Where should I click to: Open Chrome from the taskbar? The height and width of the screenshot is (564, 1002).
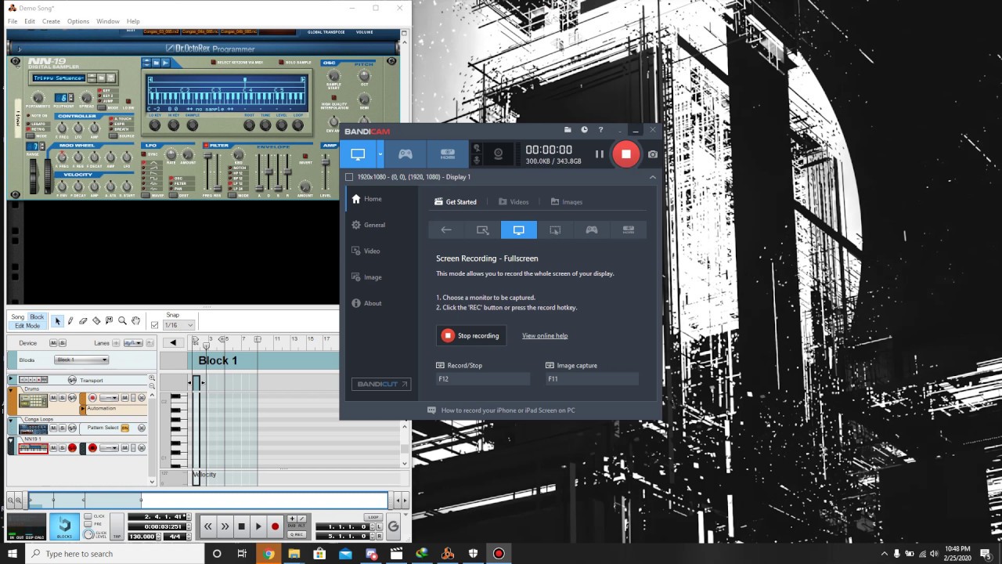pyautogui.click(x=269, y=553)
